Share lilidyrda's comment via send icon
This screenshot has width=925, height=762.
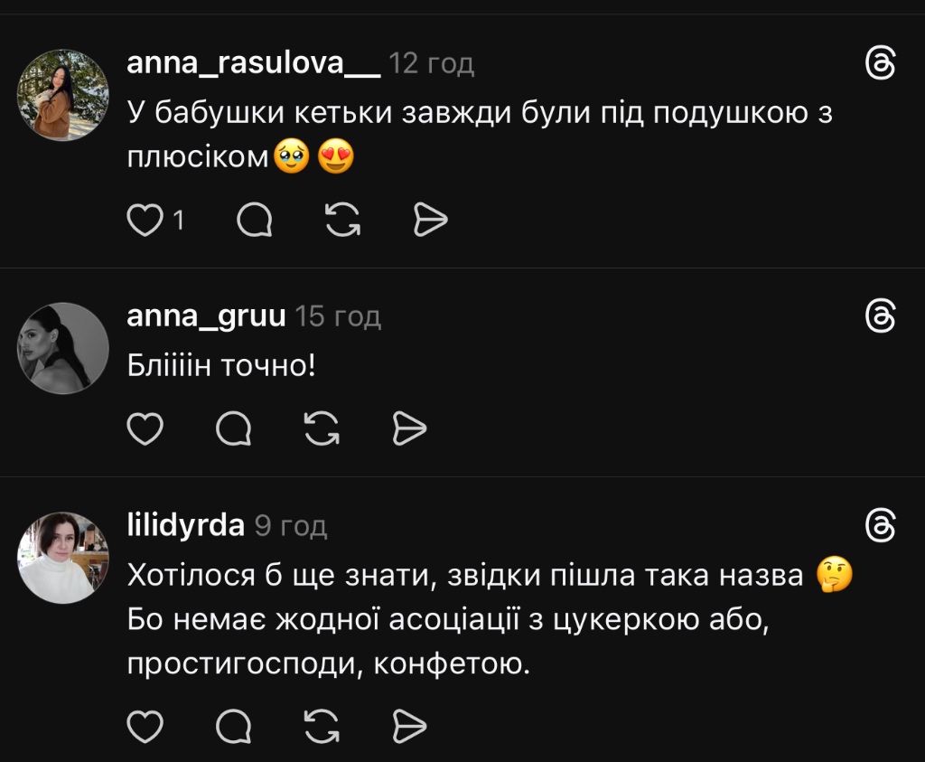(408, 726)
